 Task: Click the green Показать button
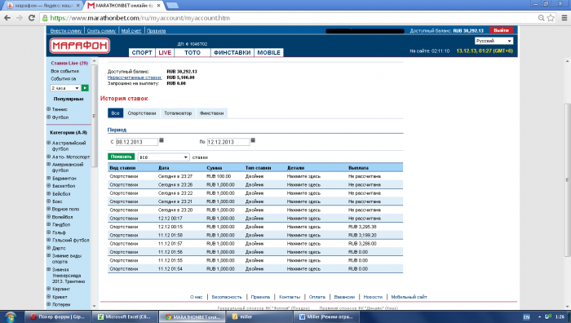121,157
